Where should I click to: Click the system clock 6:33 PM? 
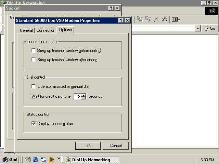(207, 160)
